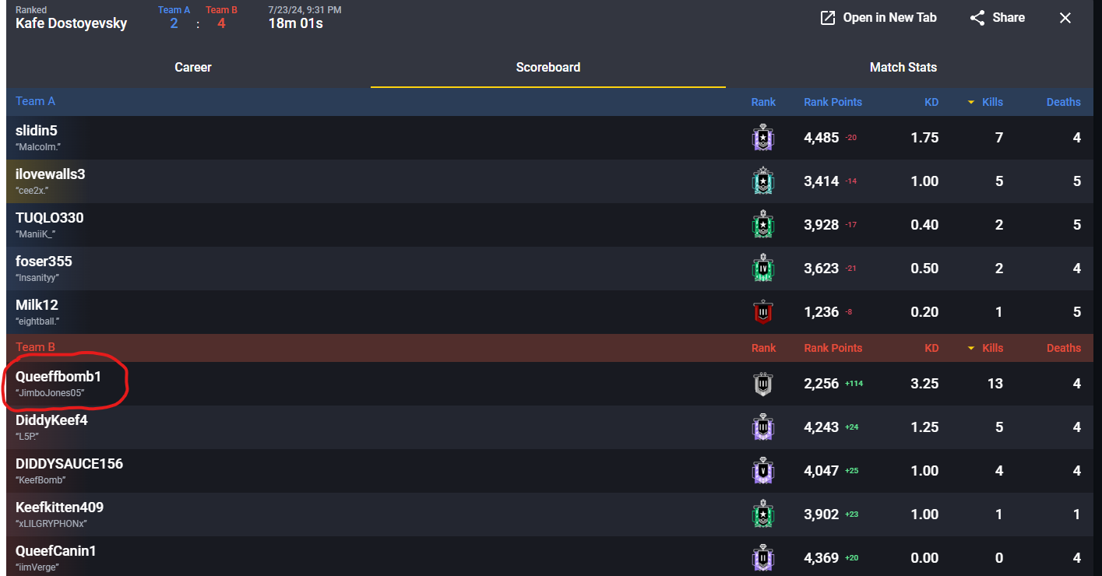1102x576 pixels.
Task: Click slidin5's rank emblem icon
Action: click(x=763, y=139)
